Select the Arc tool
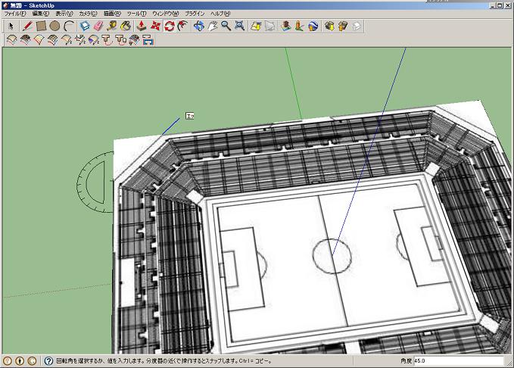This screenshot has width=514, height=368. [69, 26]
